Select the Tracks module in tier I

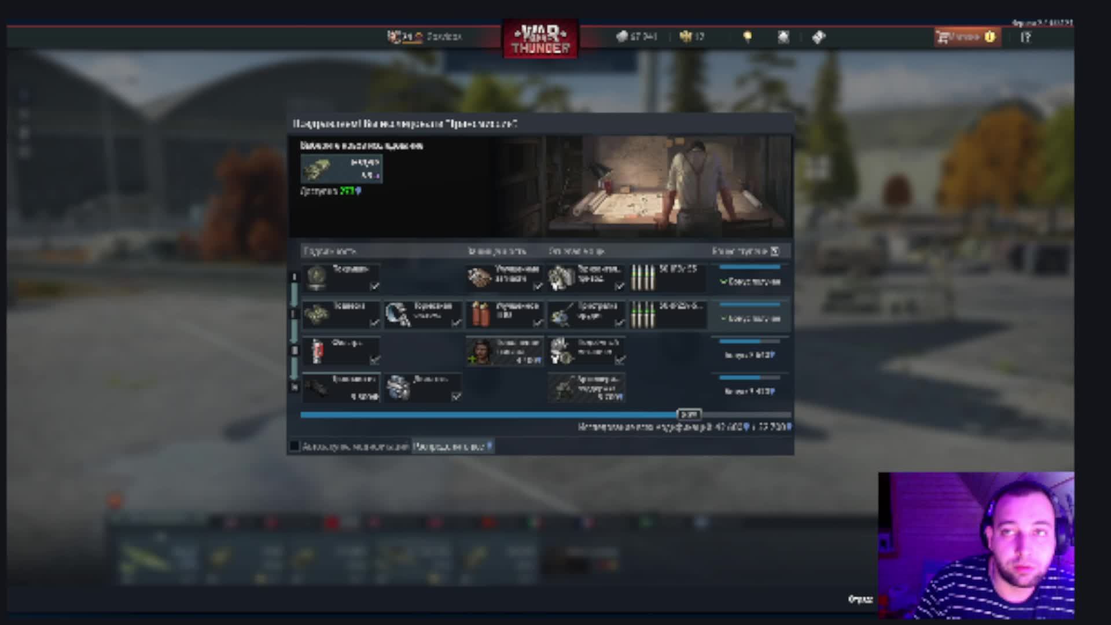(341, 278)
